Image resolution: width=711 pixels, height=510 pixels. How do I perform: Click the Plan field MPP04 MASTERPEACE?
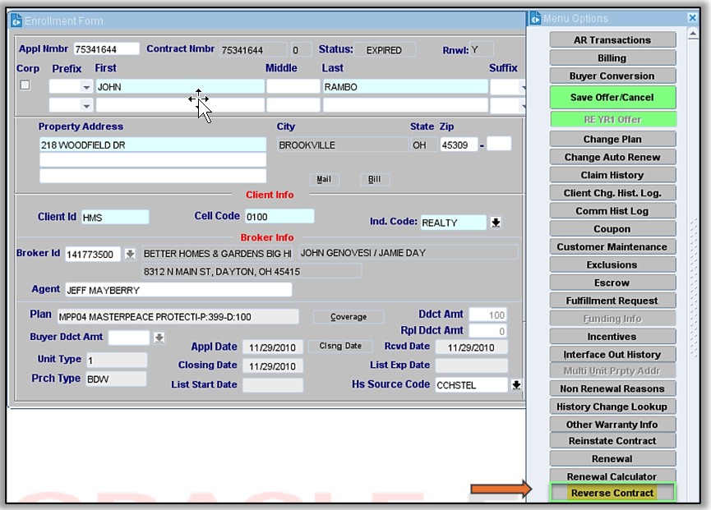click(x=178, y=317)
